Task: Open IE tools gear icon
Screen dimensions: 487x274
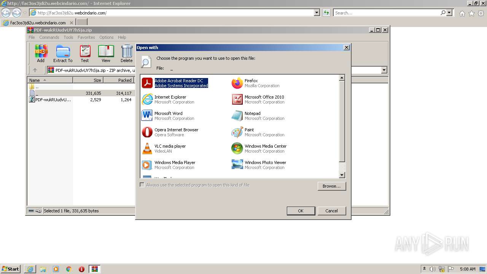Action: coord(481,13)
